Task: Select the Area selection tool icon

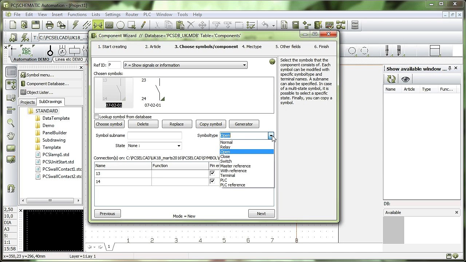Action: click(131, 25)
